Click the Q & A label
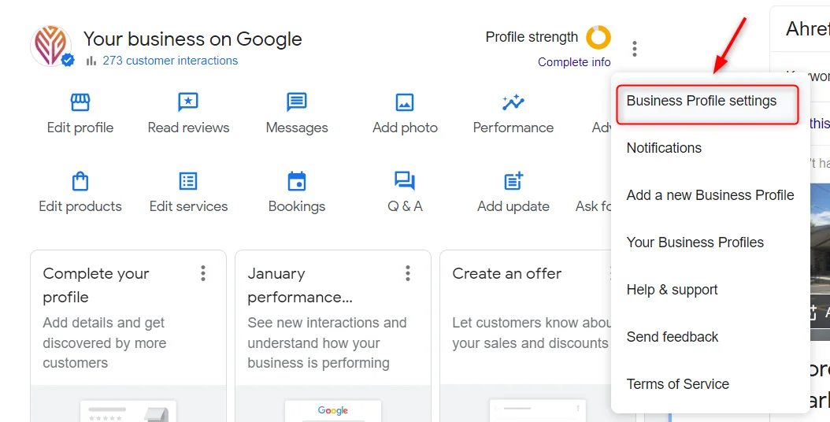This screenshot has height=422, width=830. coord(405,206)
